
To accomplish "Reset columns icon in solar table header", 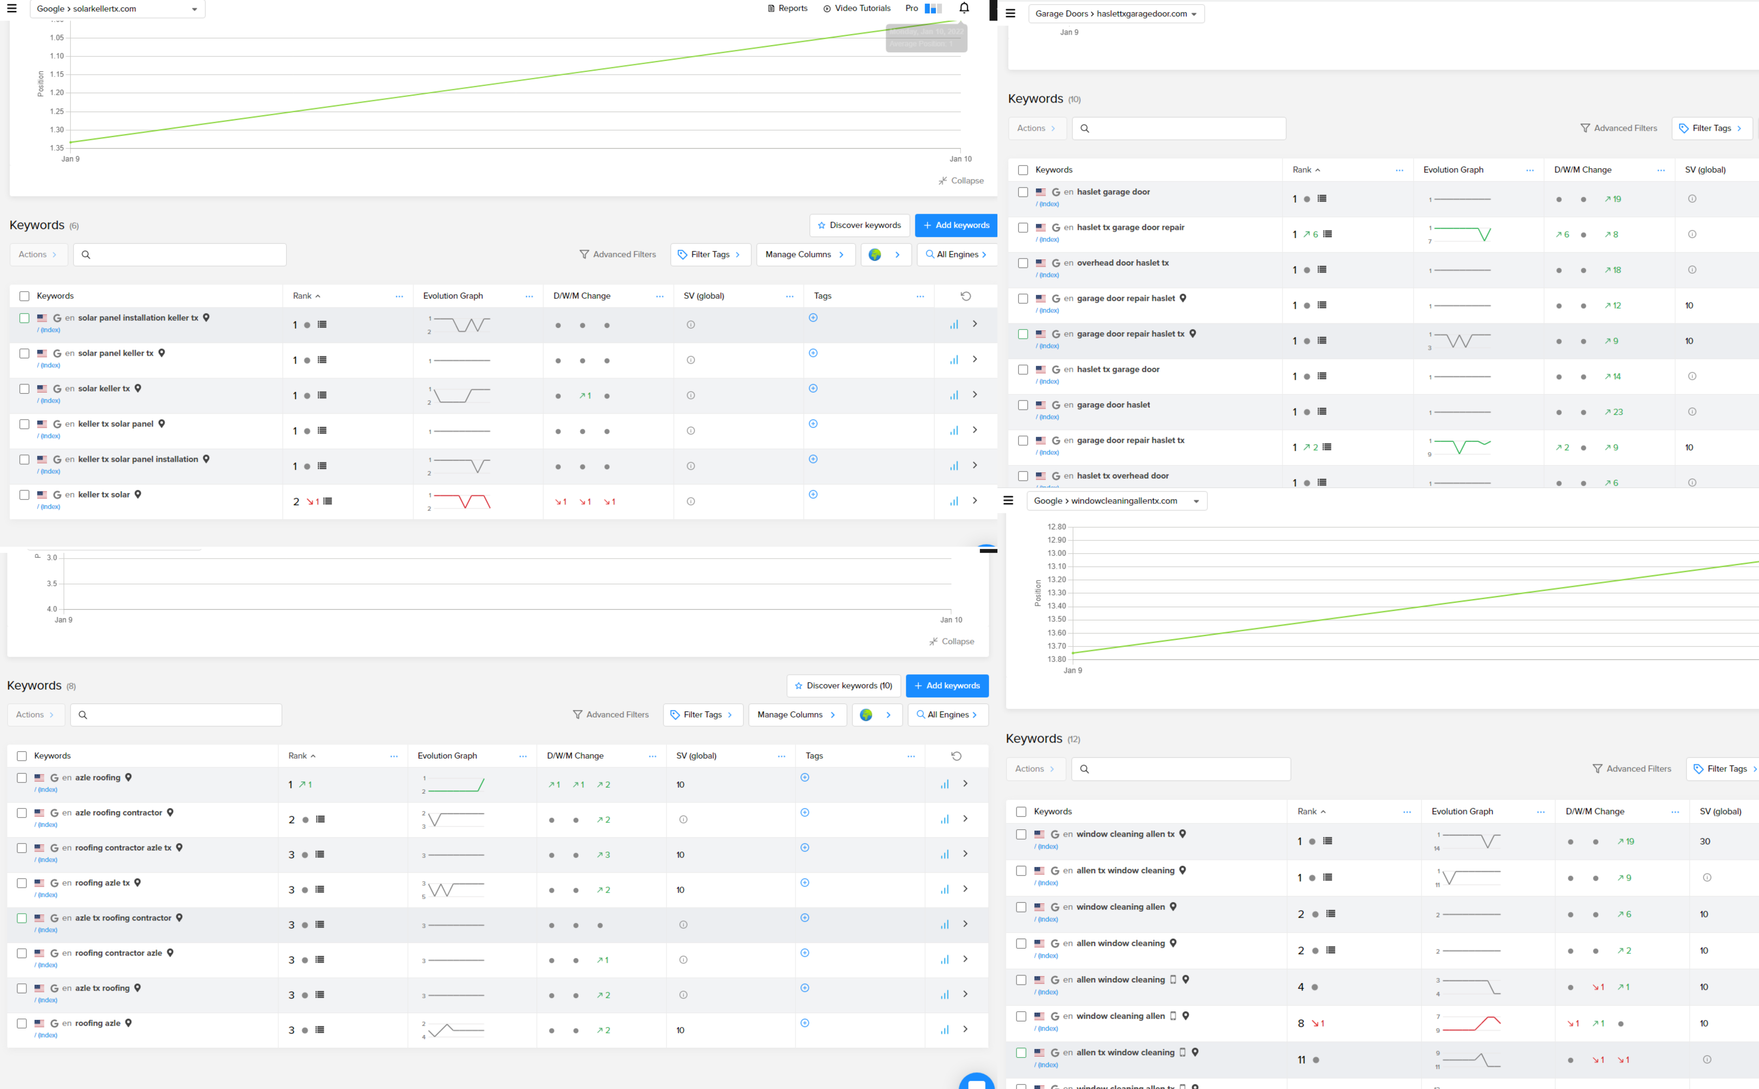I will click(965, 296).
